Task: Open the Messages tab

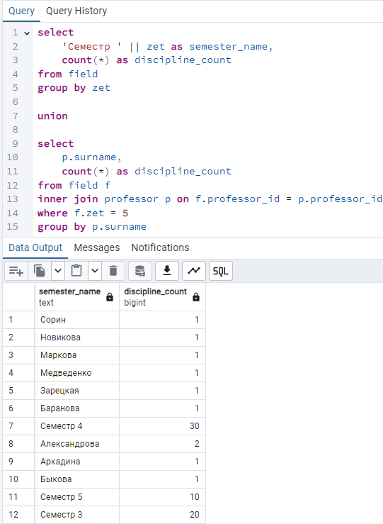Action: (x=97, y=247)
